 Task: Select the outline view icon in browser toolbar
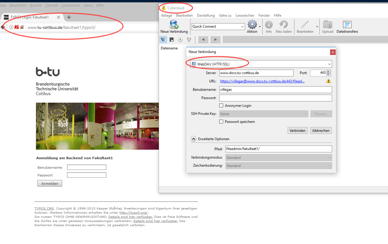163,39
